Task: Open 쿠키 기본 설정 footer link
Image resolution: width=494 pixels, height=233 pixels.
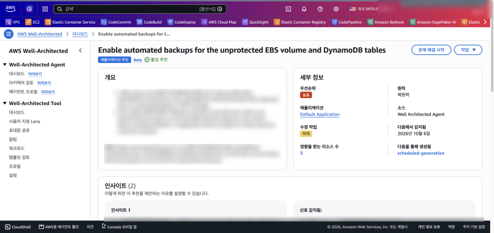Action: point(474,227)
